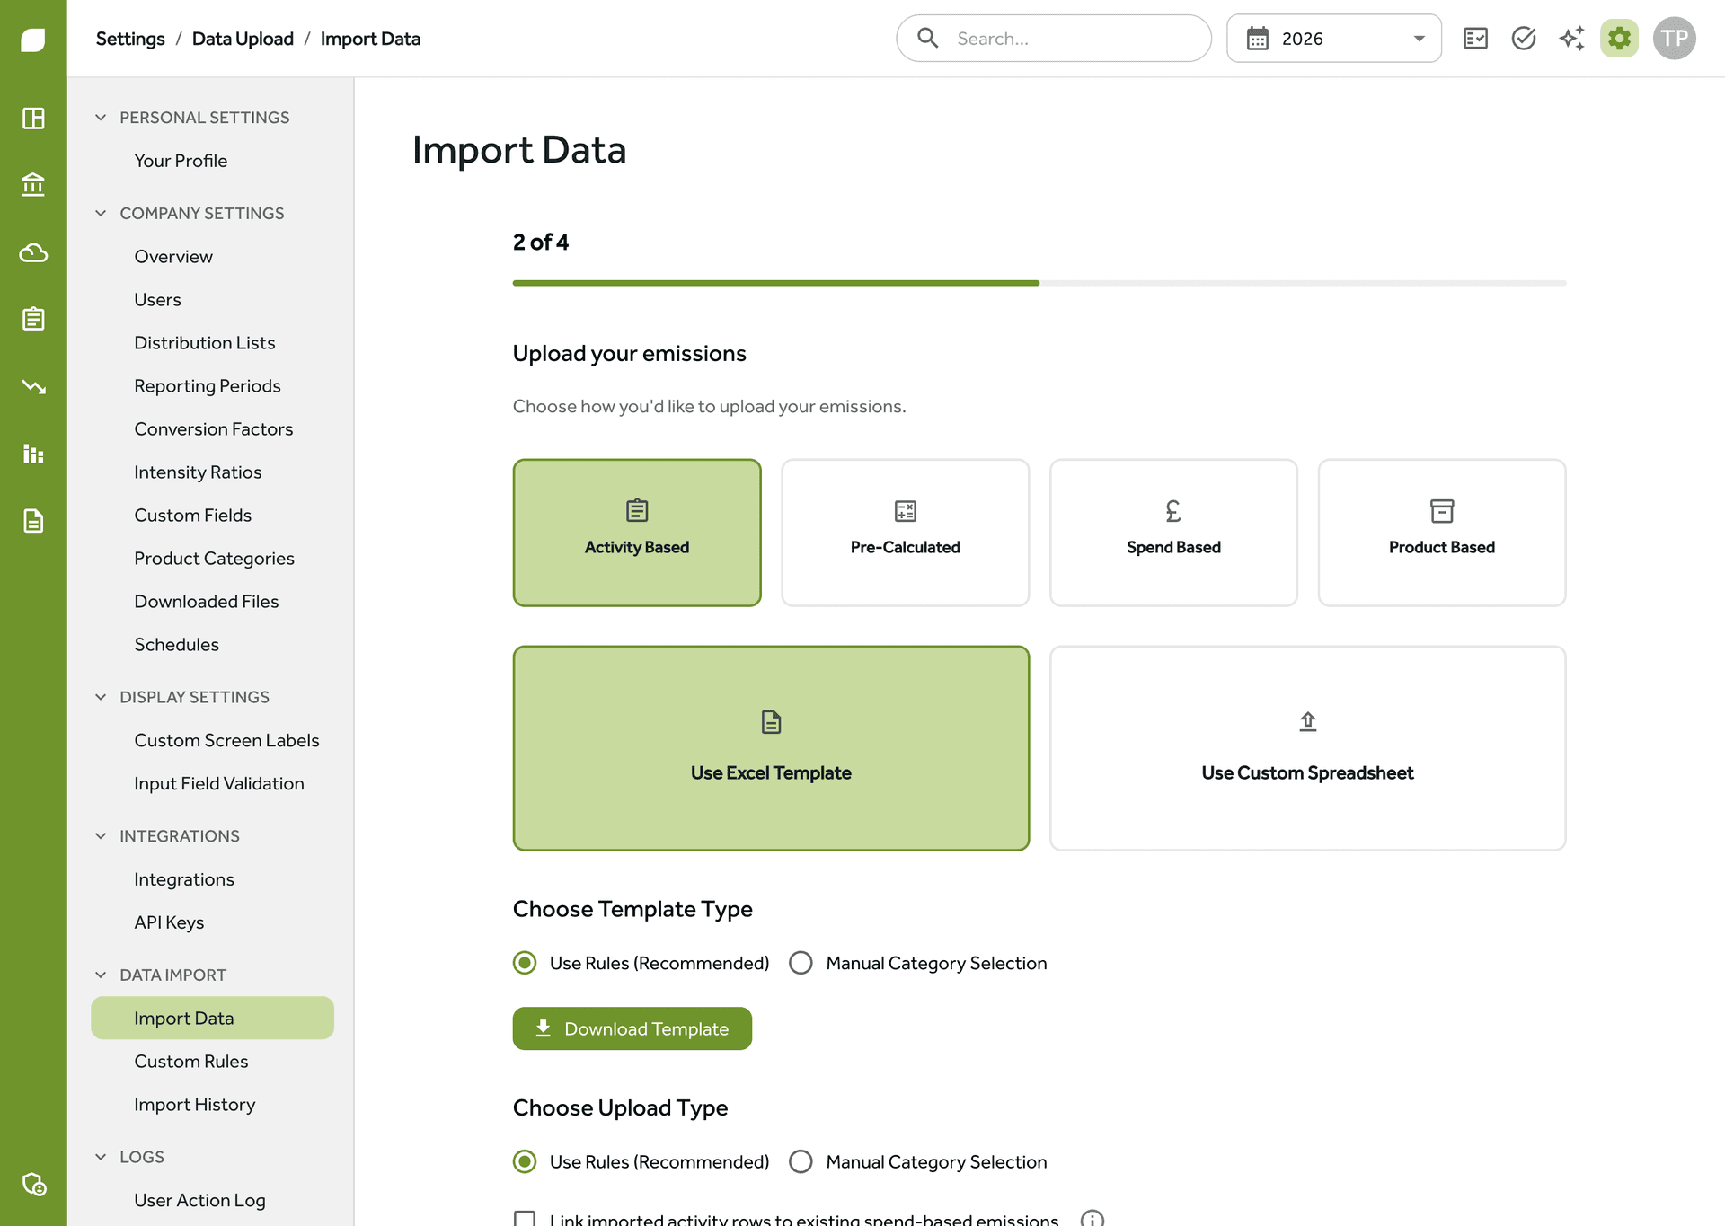Open the cloud emissions icon in sidebar
Screen dimensions: 1725x1226
33,252
